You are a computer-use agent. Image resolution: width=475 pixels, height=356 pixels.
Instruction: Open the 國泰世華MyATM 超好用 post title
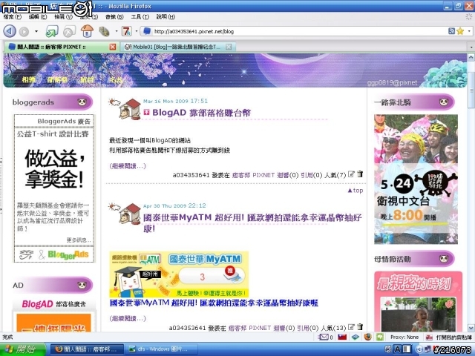[252, 222]
